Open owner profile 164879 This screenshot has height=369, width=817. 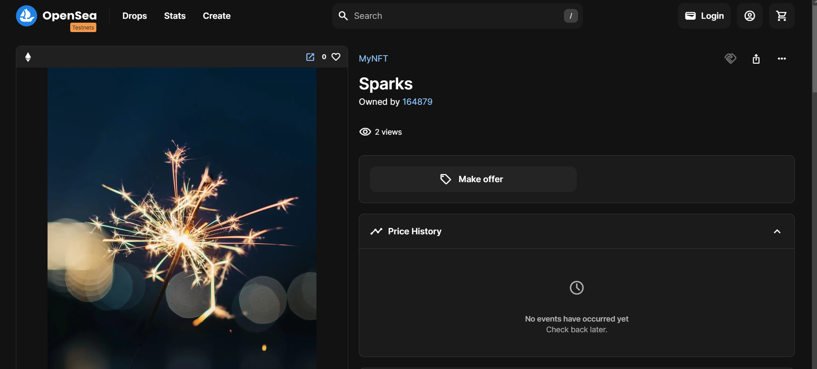417,102
